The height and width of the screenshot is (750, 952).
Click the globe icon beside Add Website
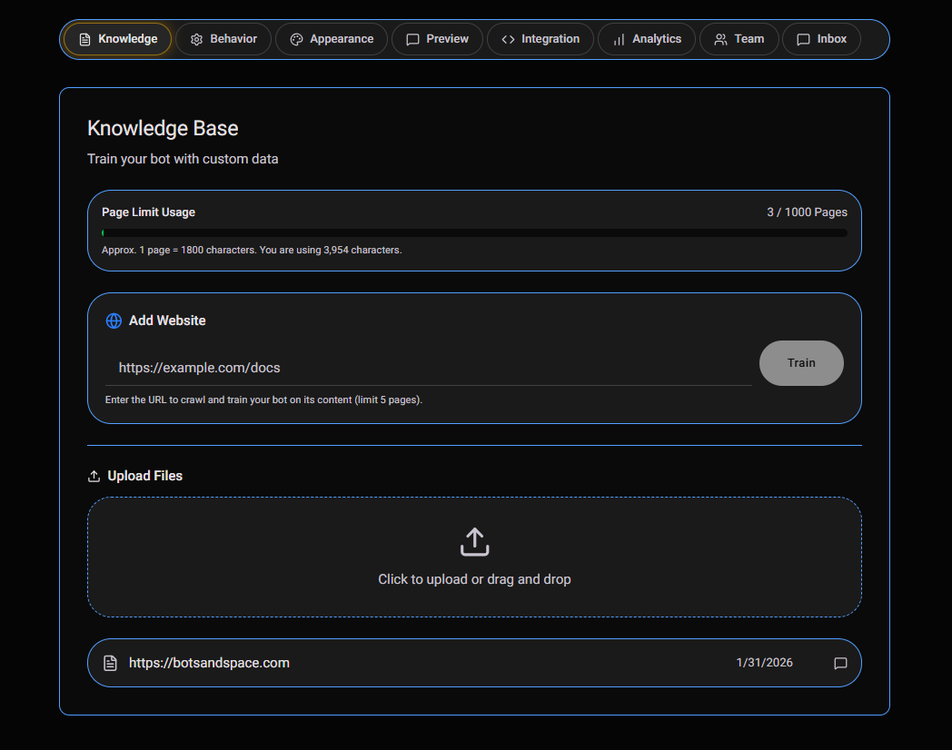[x=114, y=321]
